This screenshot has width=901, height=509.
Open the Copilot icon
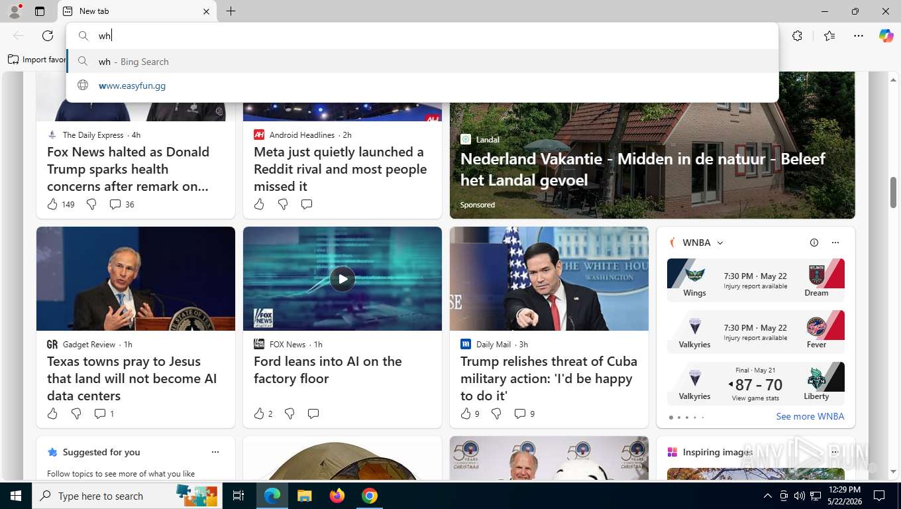point(886,36)
